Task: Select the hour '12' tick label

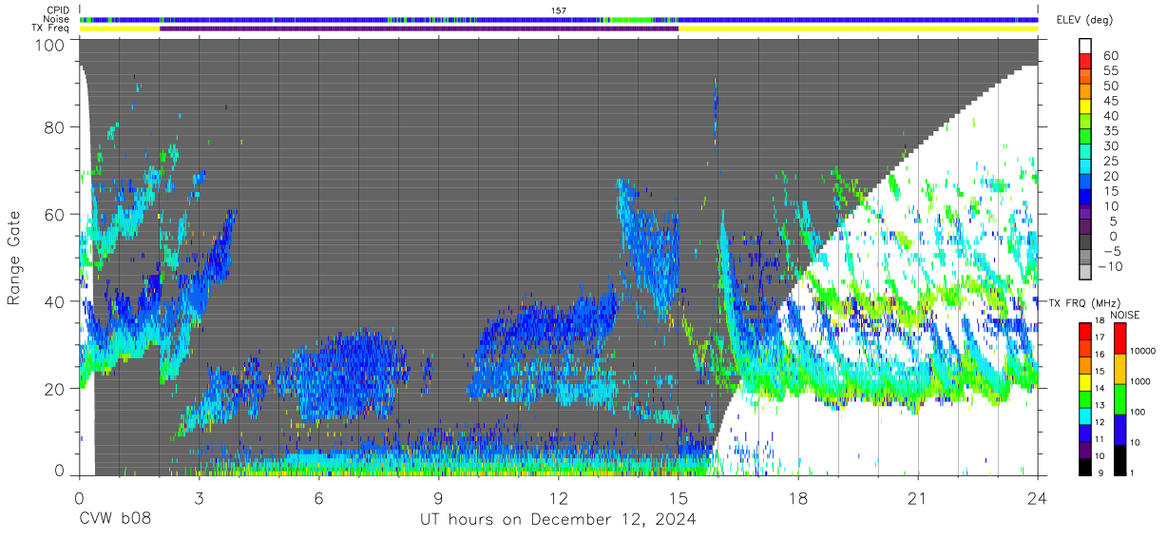Action: [559, 497]
